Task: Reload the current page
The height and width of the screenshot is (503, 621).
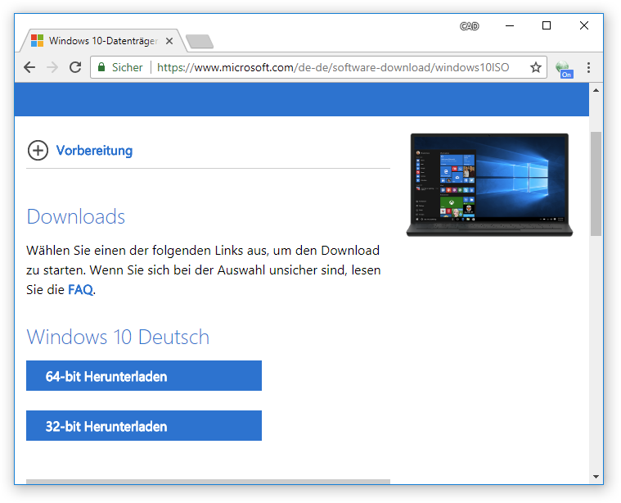Action: click(75, 68)
